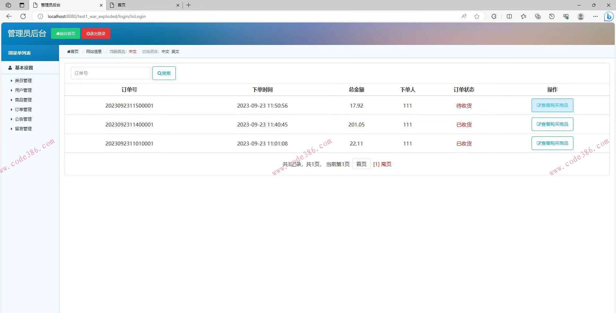
Task: Open browser profile avatar icon
Action: [x=580, y=16]
